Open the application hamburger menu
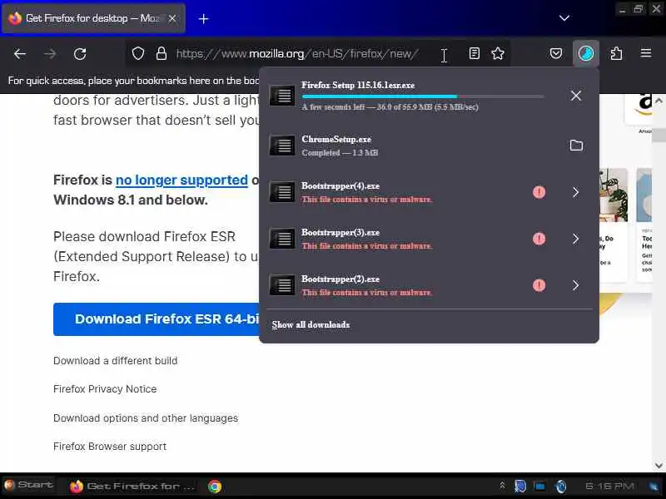This screenshot has height=499, width=666. click(x=646, y=53)
